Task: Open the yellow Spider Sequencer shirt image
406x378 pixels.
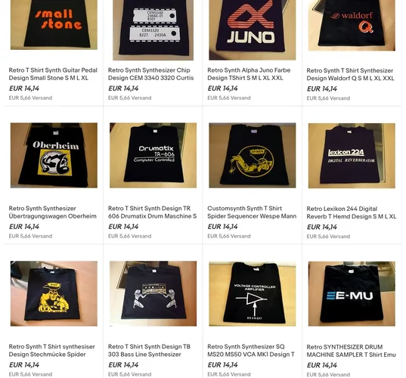Action: tap(253, 155)
